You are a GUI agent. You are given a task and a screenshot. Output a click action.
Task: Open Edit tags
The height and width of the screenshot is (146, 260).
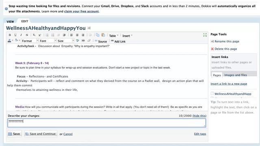[200, 134]
